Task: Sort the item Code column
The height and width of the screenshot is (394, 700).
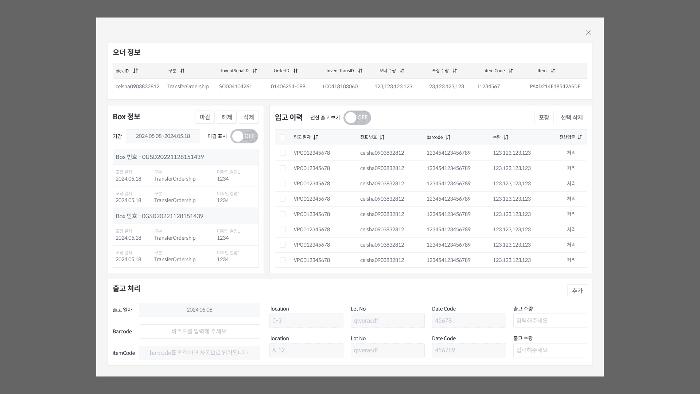Action: tap(510, 71)
